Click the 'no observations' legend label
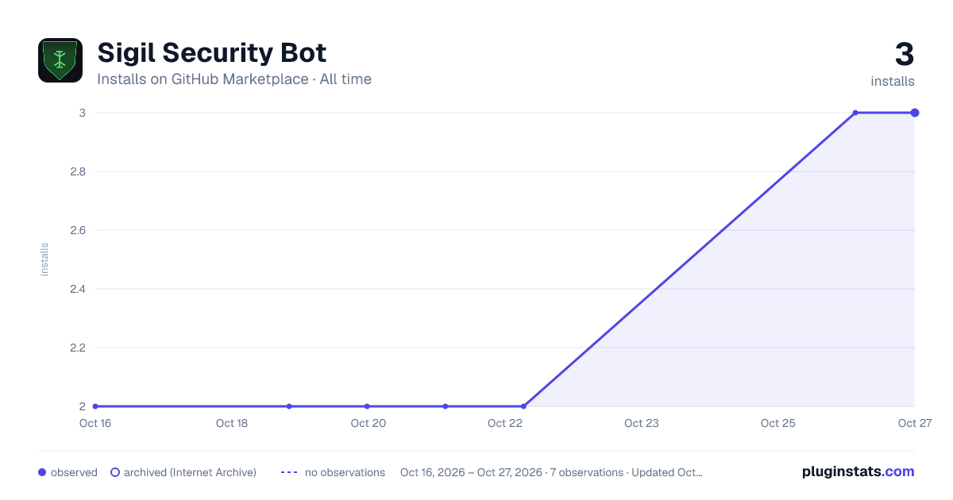Viewport: 953px width, 500px height. [345, 472]
